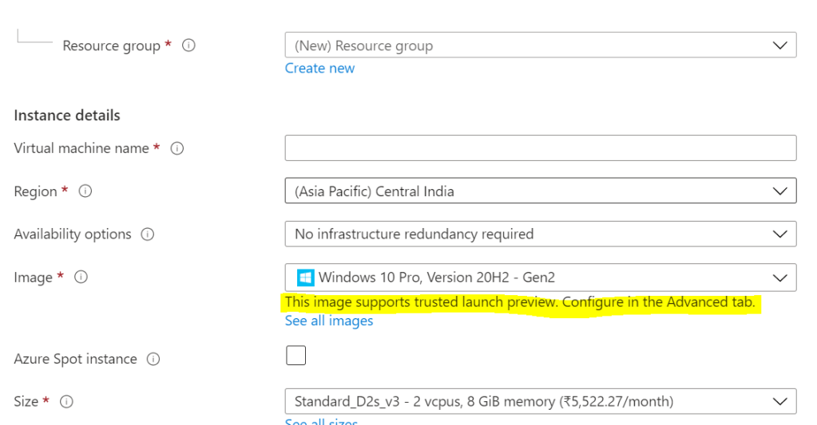This screenshot has width=817, height=425.
Task: Expand the Region dropdown showing Central India
Action: pos(540,191)
